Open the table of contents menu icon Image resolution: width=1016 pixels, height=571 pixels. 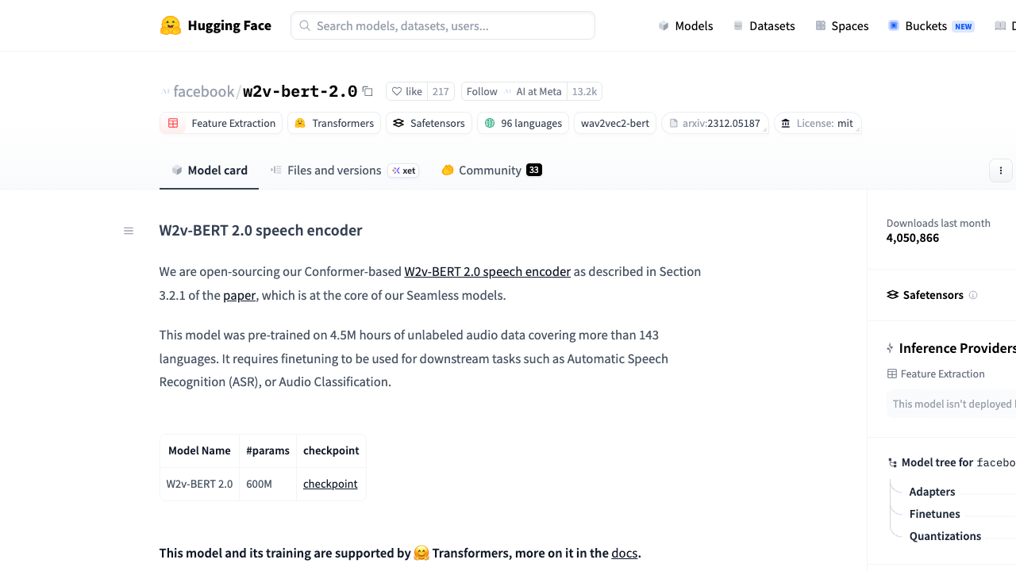tap(129, 231)
